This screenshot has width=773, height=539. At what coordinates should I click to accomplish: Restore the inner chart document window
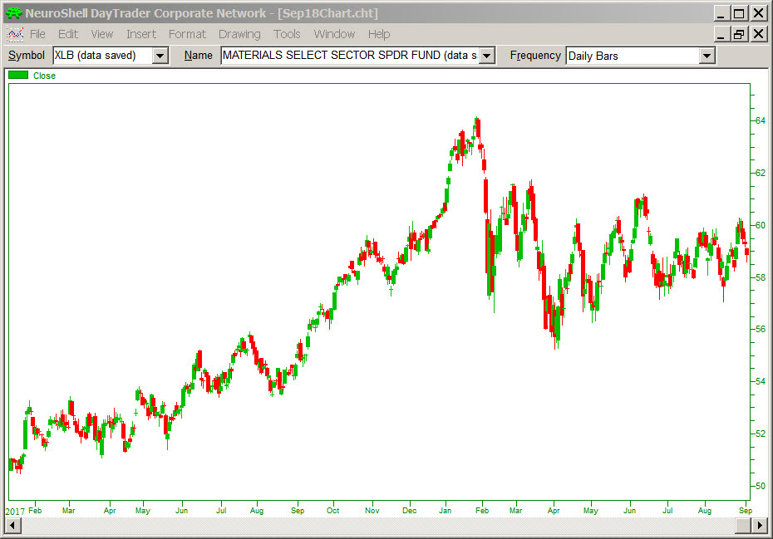pos(738,34)
